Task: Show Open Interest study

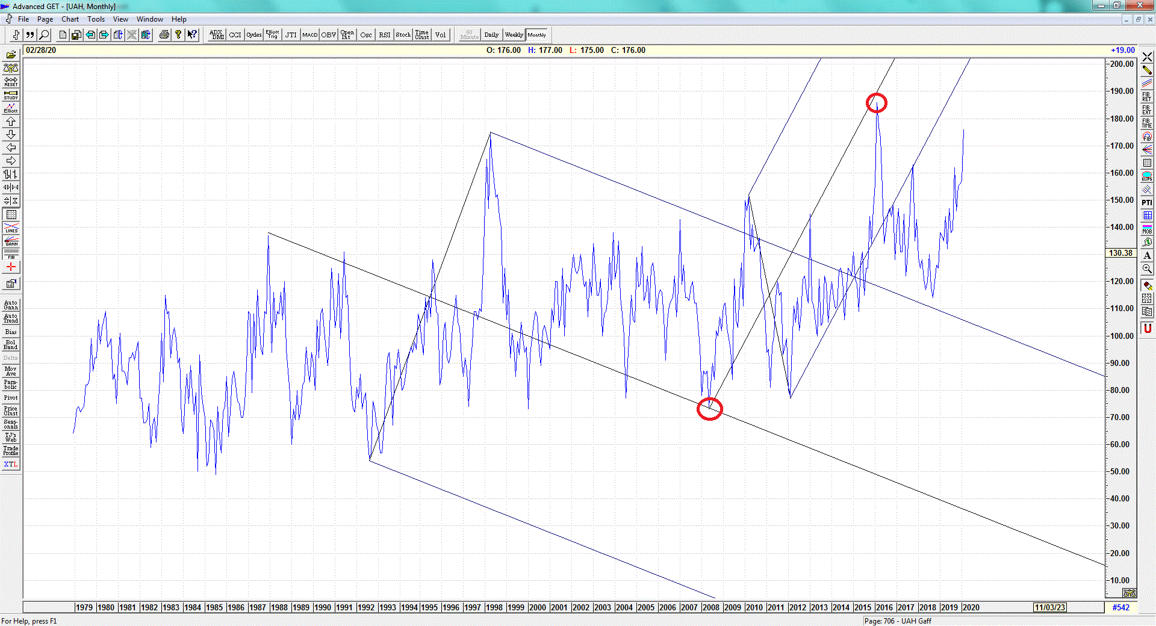Action: pos(347,35)
